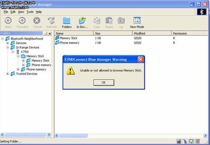Open the File menu
The height and width of the screenshot is (145, 210).
(x=6, y=12)
